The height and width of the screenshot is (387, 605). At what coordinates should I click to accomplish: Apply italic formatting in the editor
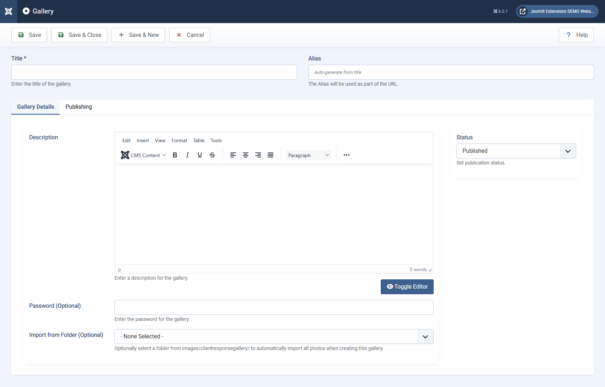[x=187, y=155]
